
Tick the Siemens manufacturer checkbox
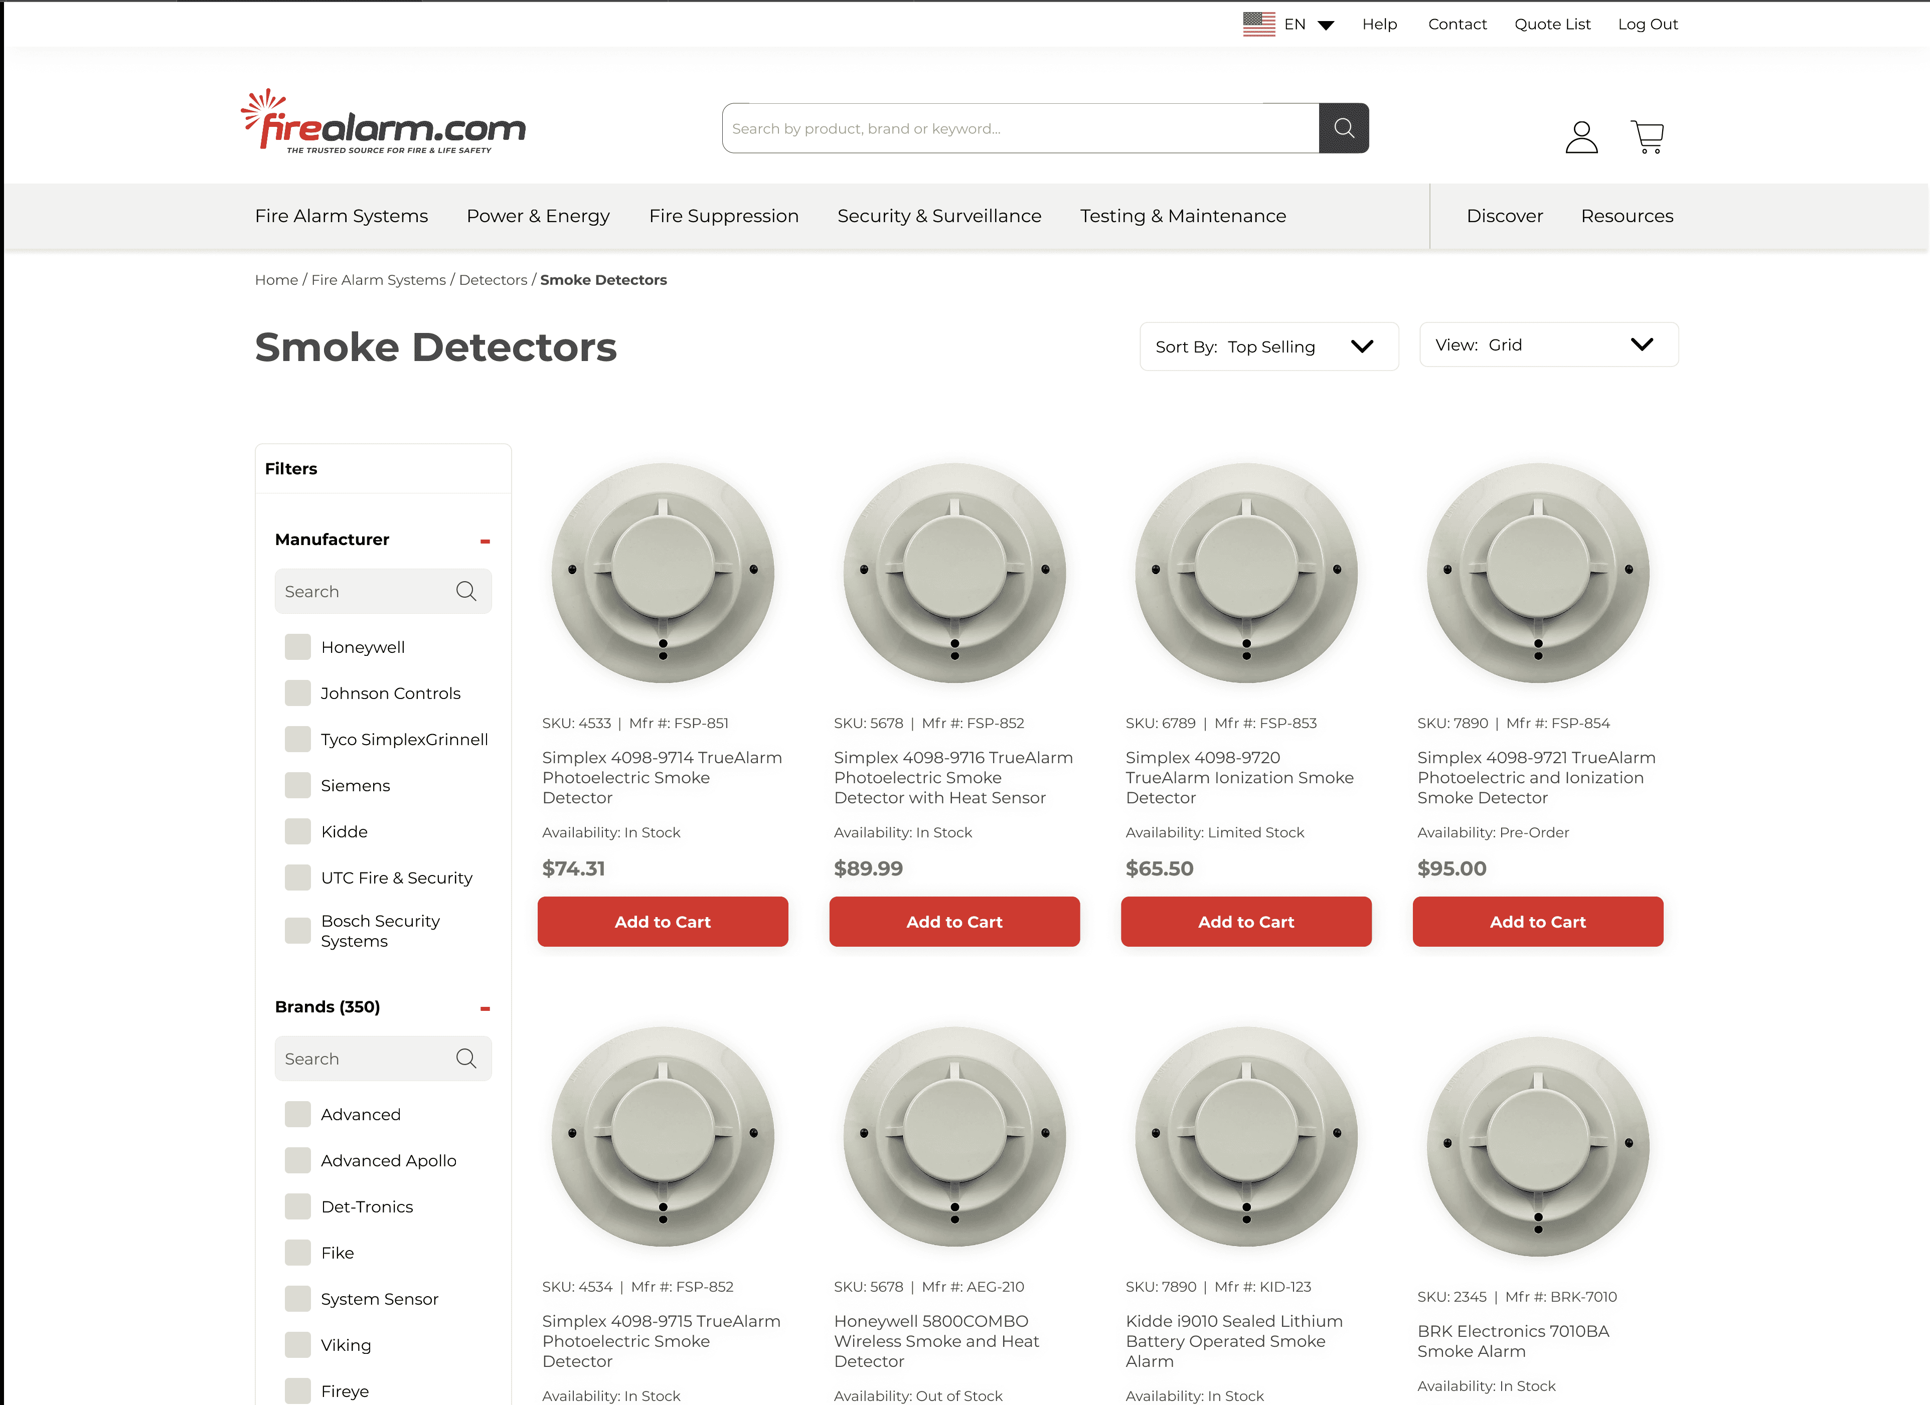click(x=297, y=785)
